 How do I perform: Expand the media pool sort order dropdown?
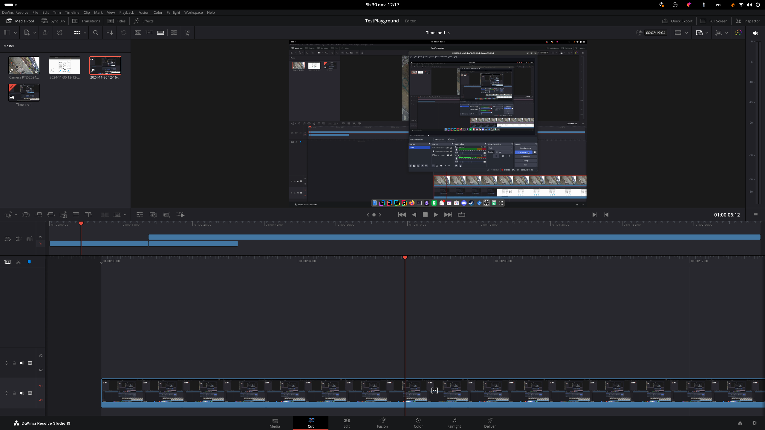[109, 33]
